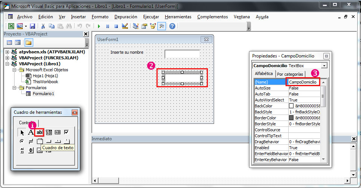361x188 pixels.
Task: Choose the TabStrip tool in toolbox
Action: pyautogui.click(x=57, y=141)
